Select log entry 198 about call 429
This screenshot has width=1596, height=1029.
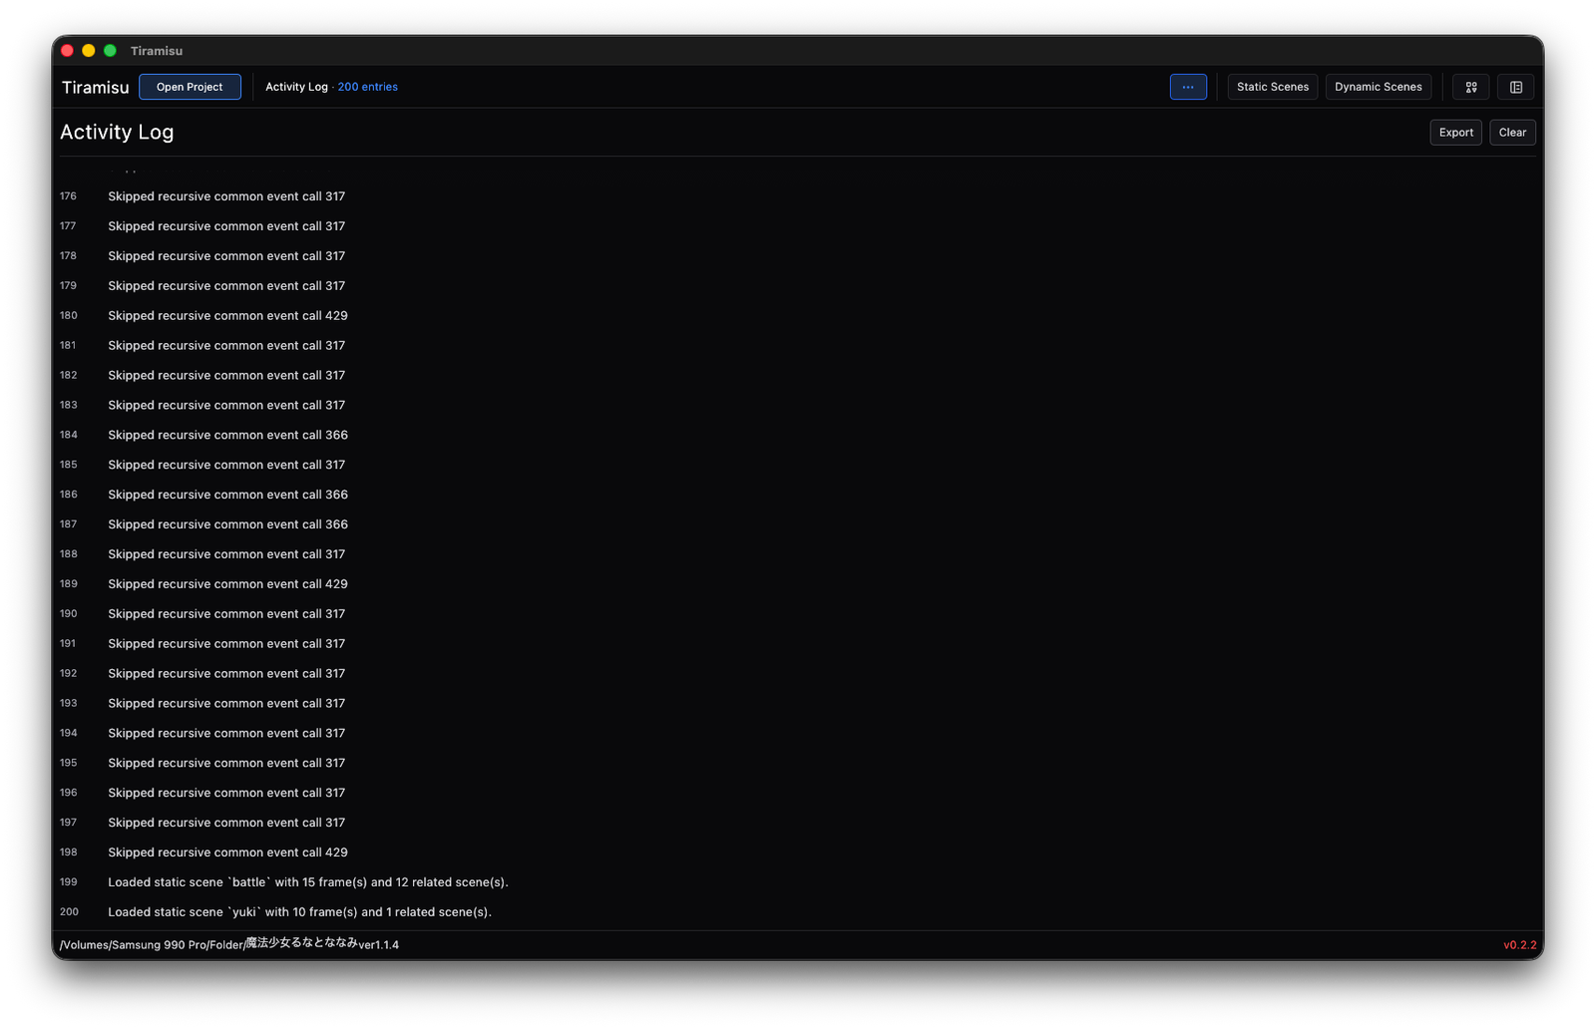tap(798, 853)
